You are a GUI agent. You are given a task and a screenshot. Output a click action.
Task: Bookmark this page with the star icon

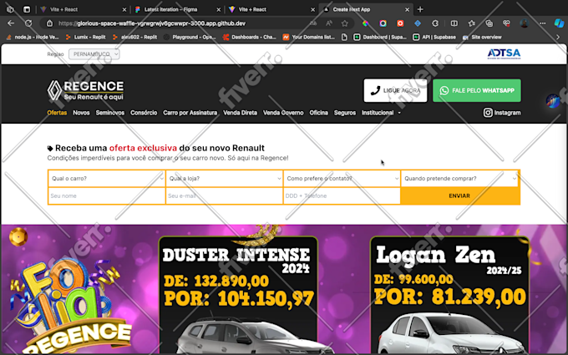(x=345, y=23)
